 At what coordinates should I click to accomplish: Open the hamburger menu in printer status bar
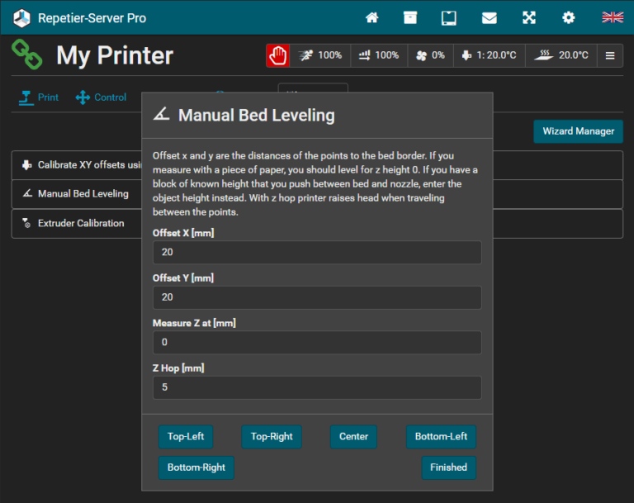coord(610,55)
